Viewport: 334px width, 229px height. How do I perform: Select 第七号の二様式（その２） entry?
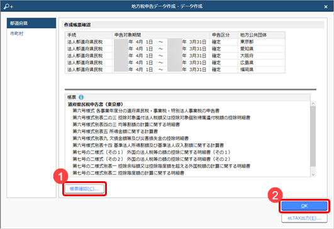tap(152, 159)
